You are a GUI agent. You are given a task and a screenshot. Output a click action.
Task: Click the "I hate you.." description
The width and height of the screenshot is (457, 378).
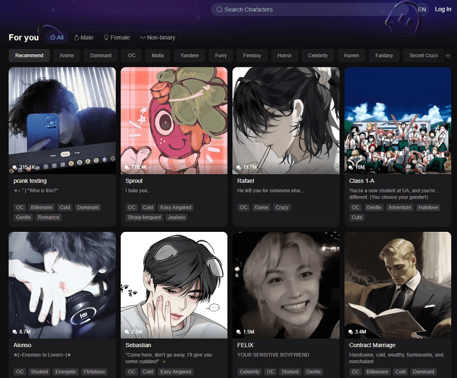[x=138, y=191]
